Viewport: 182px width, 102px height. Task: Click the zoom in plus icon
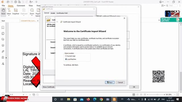[x=164, y=95]
